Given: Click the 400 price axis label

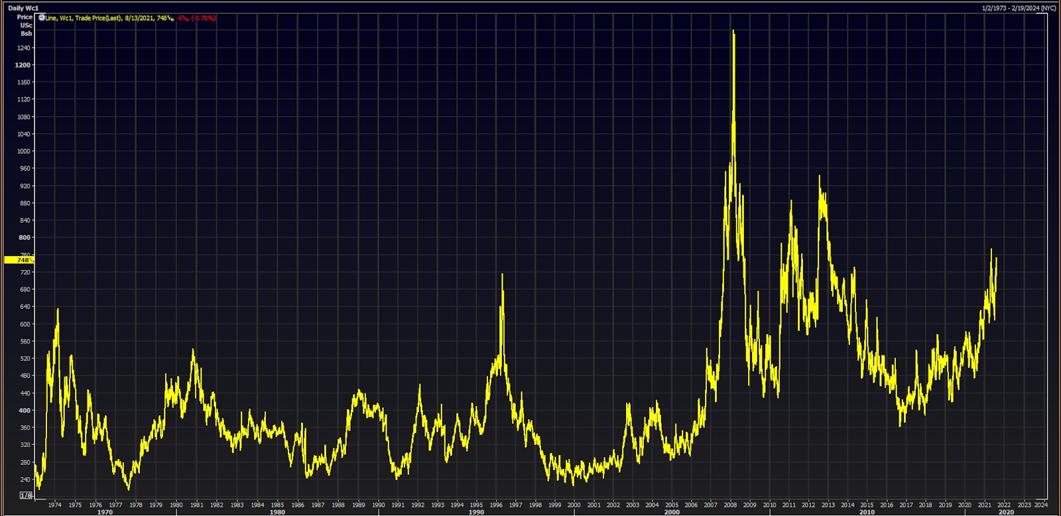Looking at the screenshot, I should [25, 411].
